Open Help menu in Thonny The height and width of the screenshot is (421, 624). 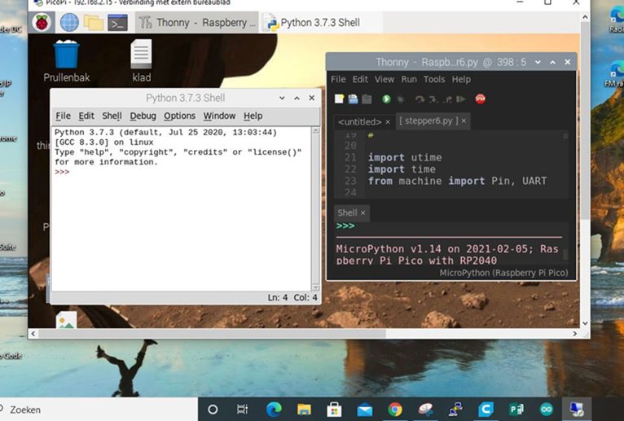pyautogui.click(x=461, y=79)
